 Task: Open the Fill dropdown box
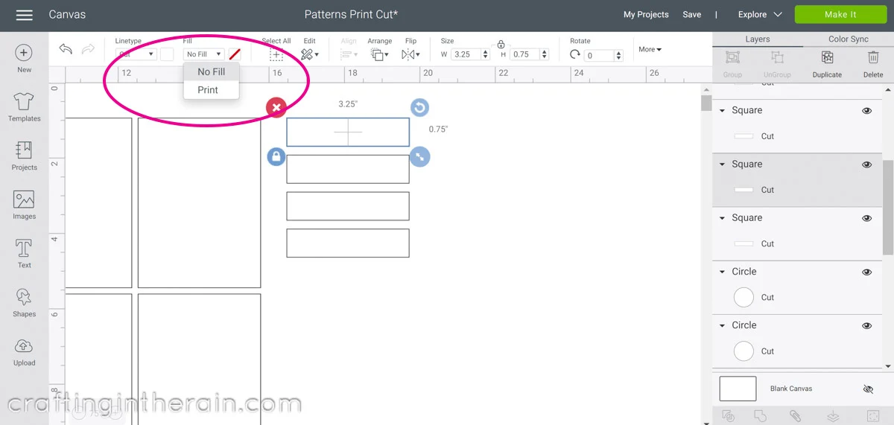(x=203, y=54)
